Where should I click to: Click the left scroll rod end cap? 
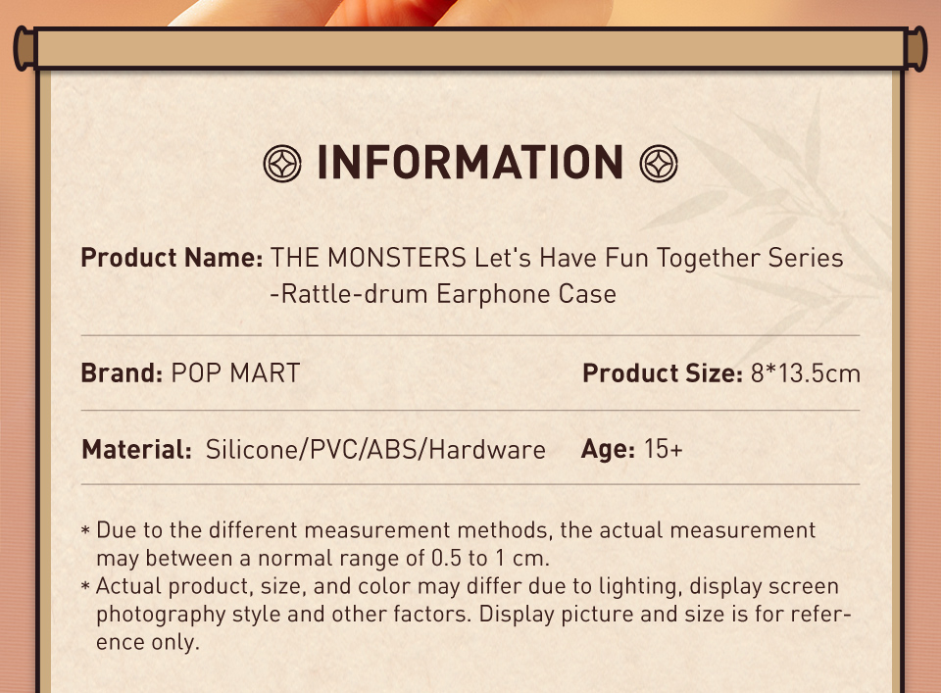pyautogui.click(x=24, y=49)
